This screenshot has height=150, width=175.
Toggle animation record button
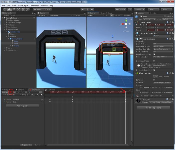(x=11, y=92)
